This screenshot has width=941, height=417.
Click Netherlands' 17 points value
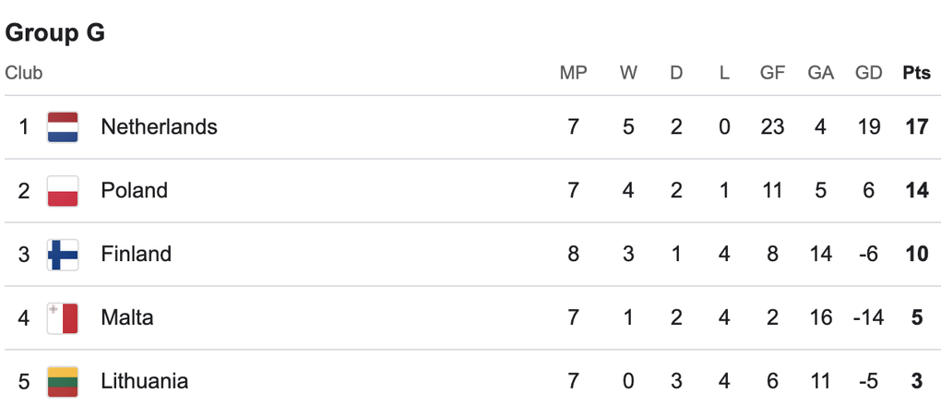tap(916, 126)
